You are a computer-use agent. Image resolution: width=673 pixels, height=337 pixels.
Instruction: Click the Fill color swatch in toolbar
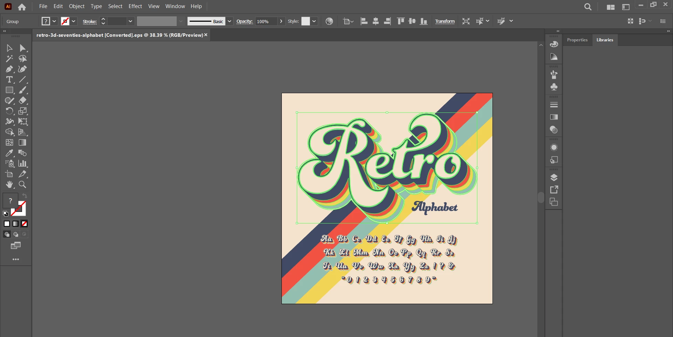click(11, 201)
